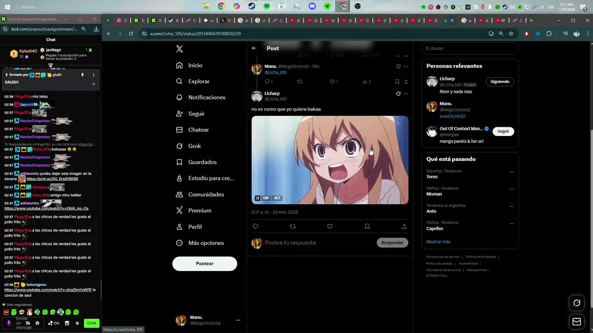Open Chatear in the sidebar

pyautogui.click(x=193, y=130)
